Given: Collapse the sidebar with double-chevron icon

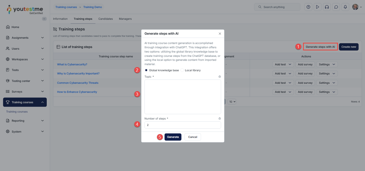Looking at the screenshot, I should 44,19.
